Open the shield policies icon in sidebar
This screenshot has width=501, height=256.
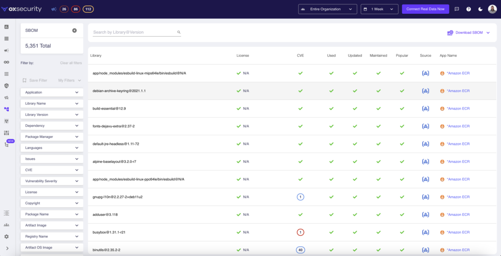(6, 86)
